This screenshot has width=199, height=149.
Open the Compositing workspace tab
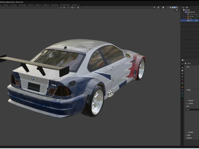(x=55, y=5)
